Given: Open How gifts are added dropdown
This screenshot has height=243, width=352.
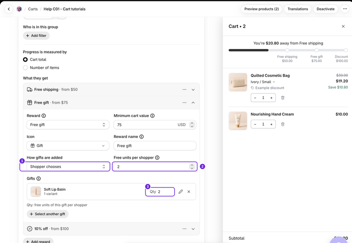Looking at the screenshot, I should pyautogui.click(x=68, y=166).
